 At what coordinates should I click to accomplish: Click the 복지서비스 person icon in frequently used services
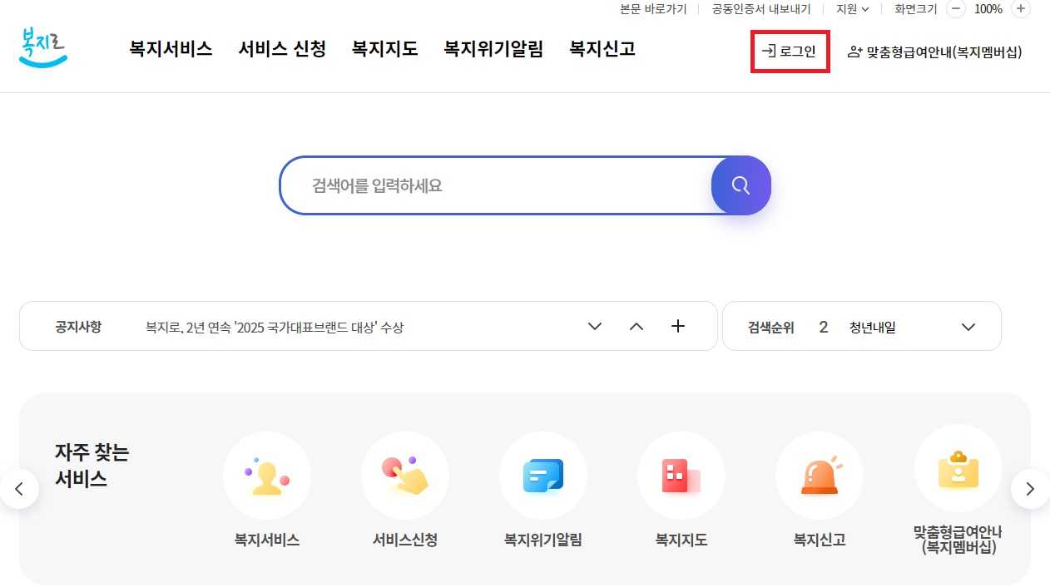[267, 475]
